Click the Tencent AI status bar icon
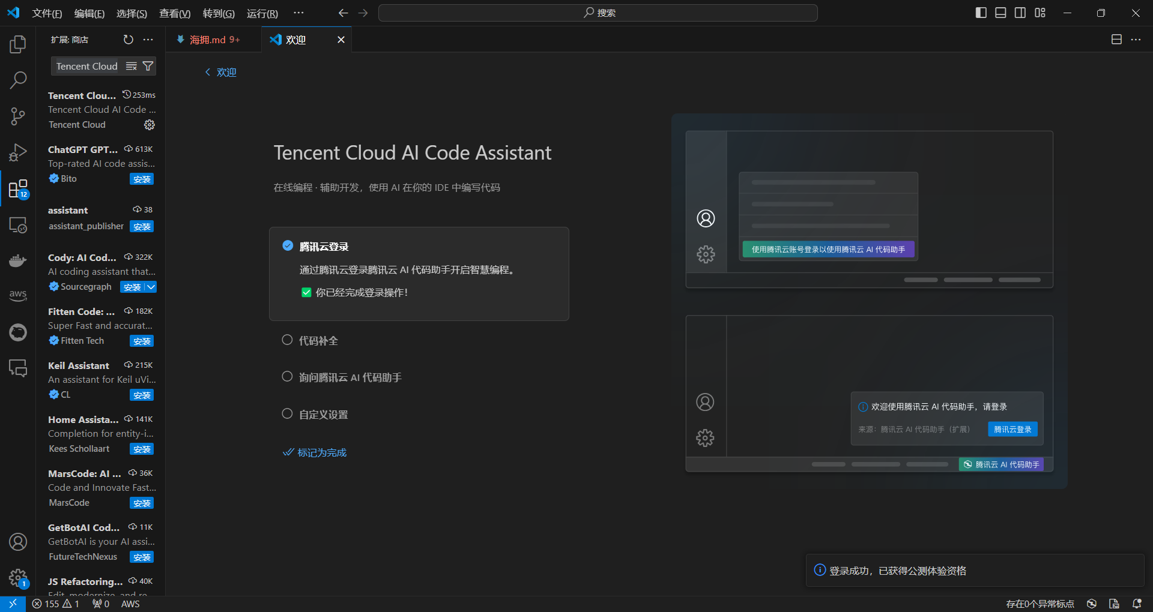The image size is (1153, 612). tap(1092, 604)
